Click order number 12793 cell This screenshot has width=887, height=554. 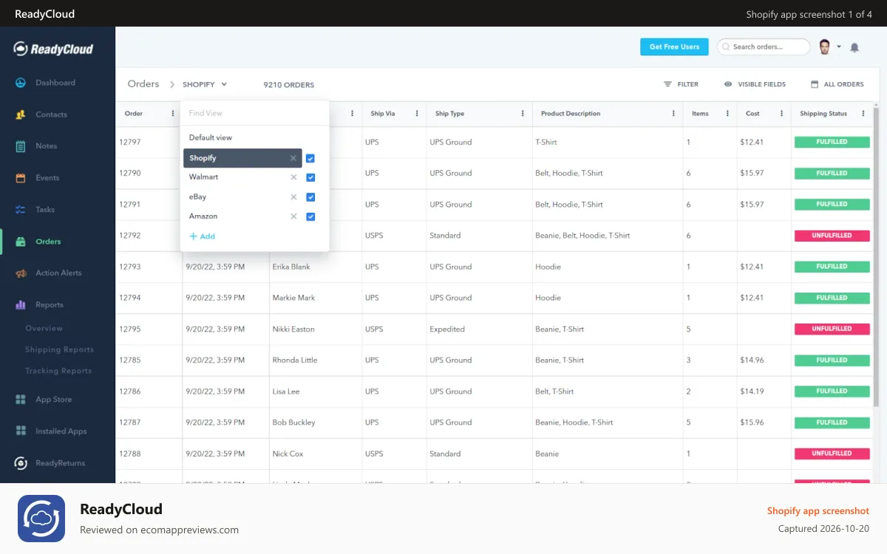[130, 267]
